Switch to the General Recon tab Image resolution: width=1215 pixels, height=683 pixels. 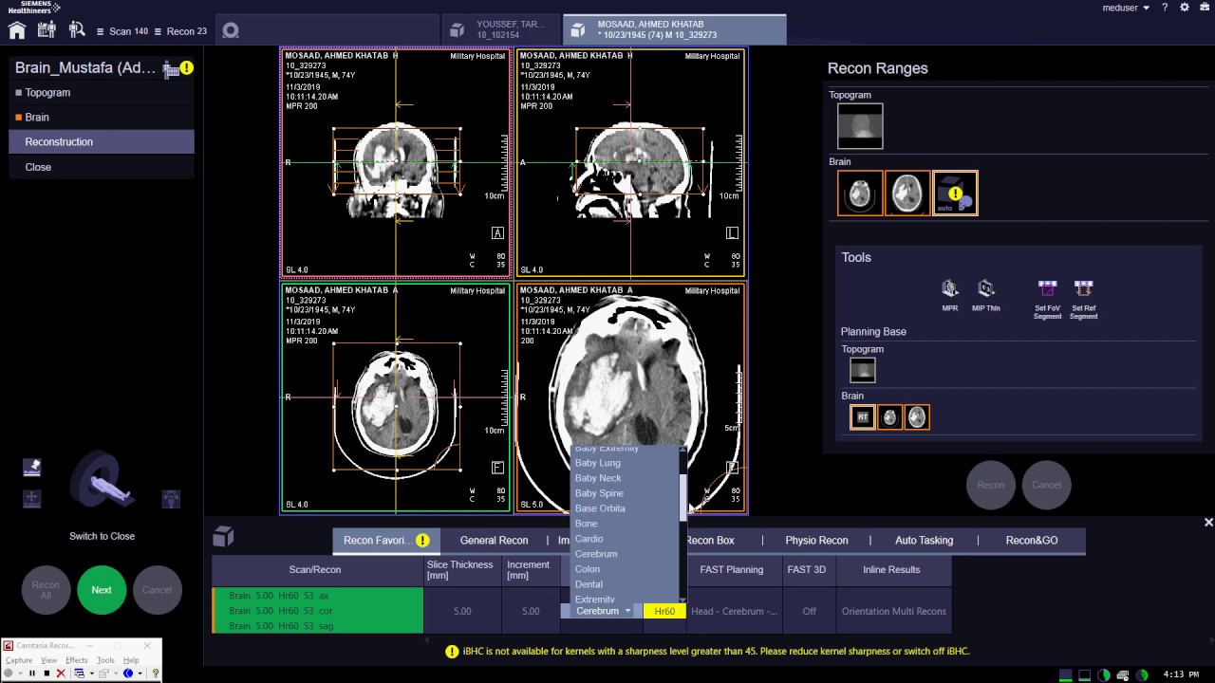tap(494, 541)
